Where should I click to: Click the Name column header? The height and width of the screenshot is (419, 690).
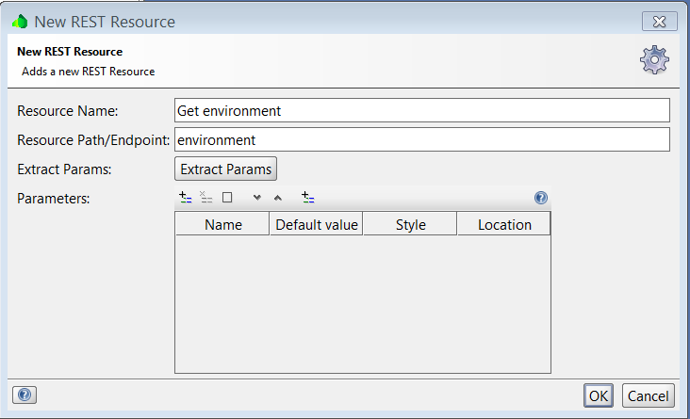point(223,224)
